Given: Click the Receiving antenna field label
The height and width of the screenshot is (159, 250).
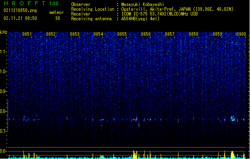Looking at the screenshot, I should (x=91, y=19).
